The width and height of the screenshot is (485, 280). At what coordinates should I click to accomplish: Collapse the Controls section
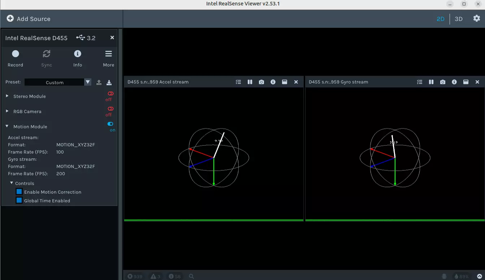tap(12, 183)
